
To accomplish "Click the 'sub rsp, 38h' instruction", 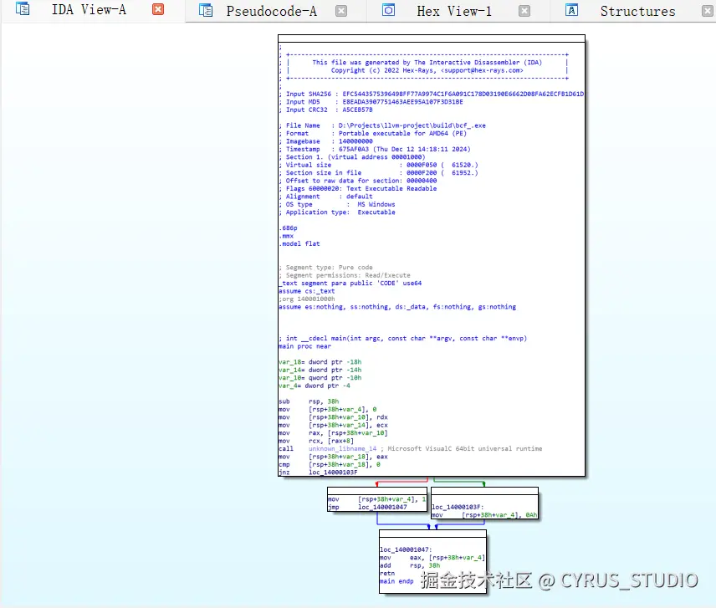I will 309,401.
